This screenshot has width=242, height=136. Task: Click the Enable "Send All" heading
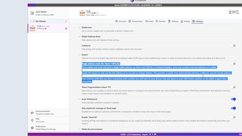90,117
